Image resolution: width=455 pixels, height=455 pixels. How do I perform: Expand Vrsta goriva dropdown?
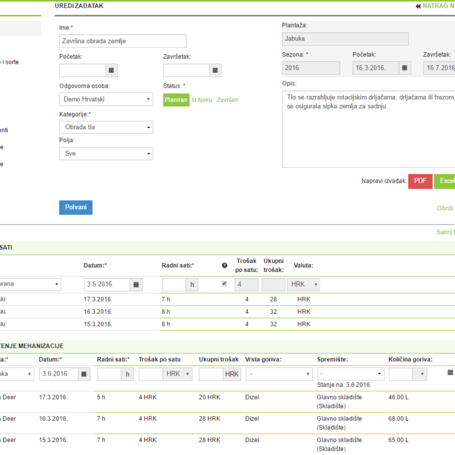pos(279,374)
